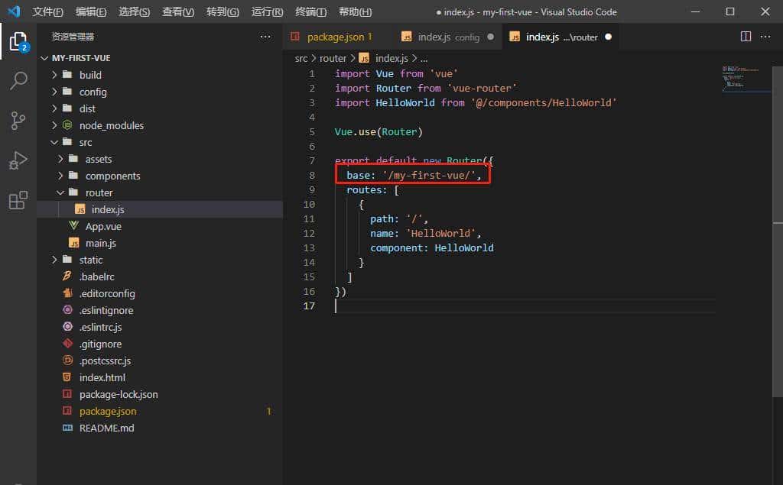
Task: Expand the node_modules folder
Action: [x=111, y=125]
